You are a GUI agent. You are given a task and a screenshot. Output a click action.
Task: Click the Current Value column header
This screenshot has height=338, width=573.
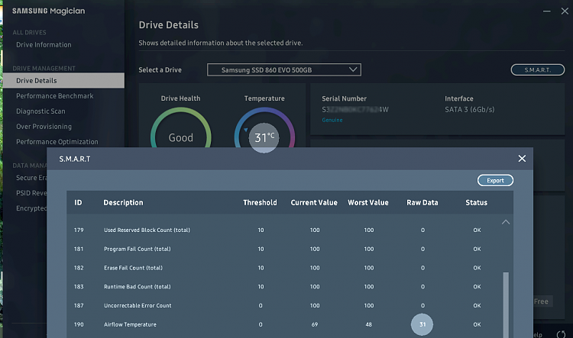[x=314, y=203]
